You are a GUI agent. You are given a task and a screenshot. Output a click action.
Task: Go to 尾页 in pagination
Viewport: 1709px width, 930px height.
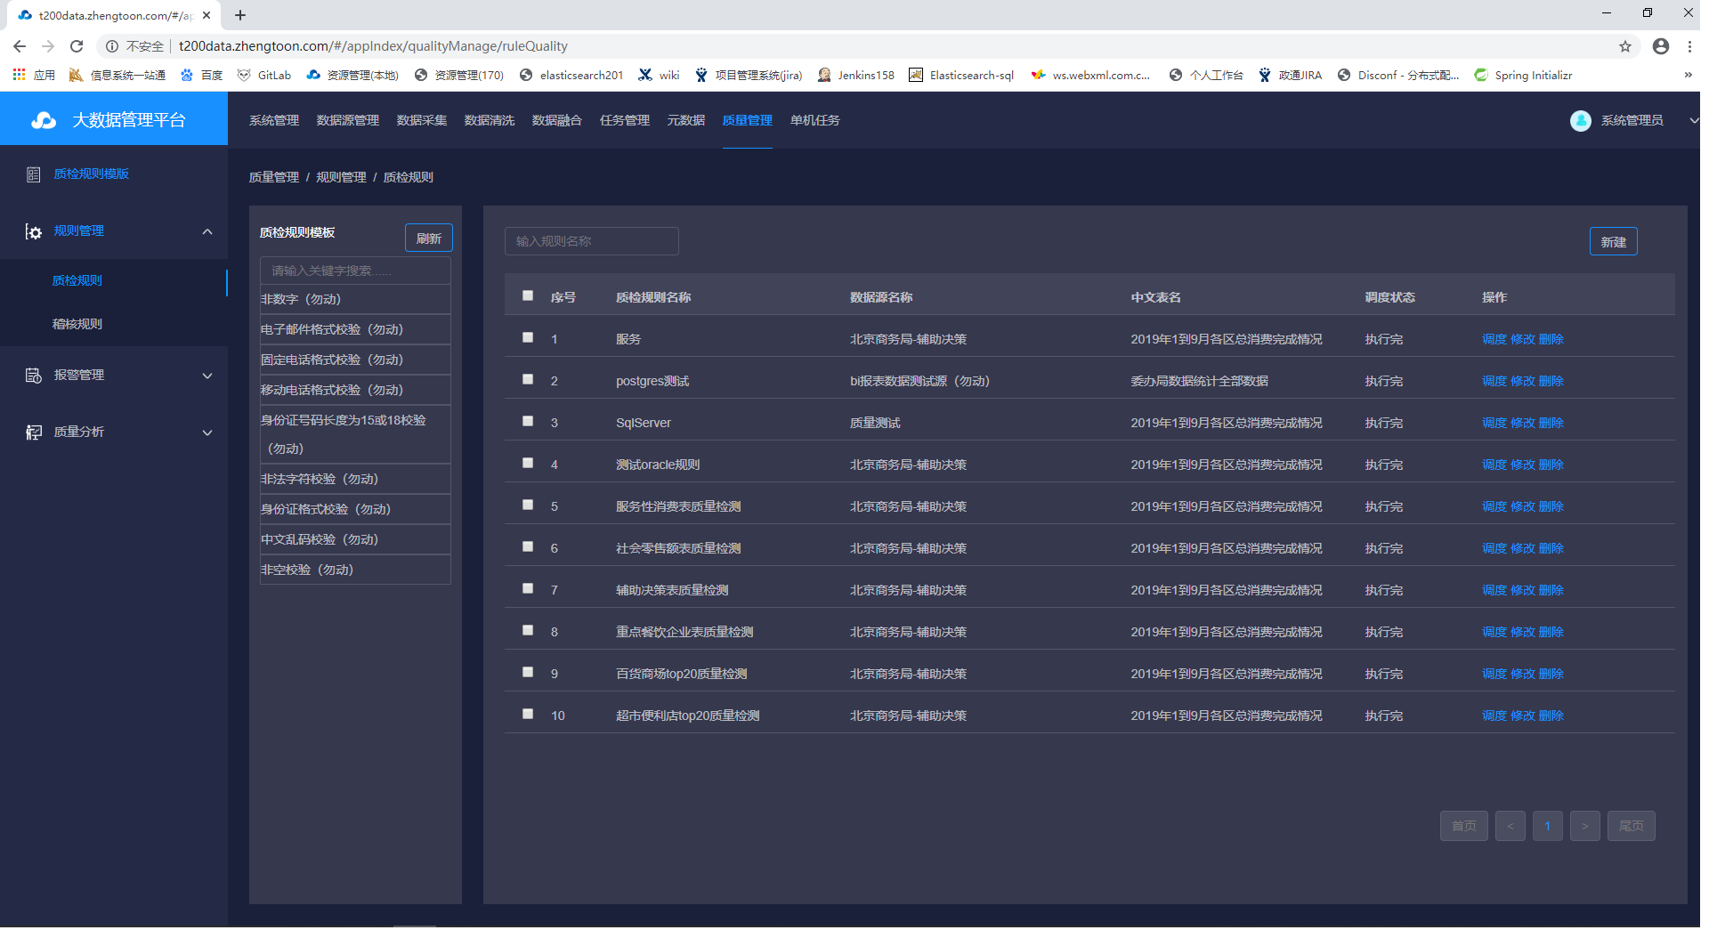[x=1631, y=826]
